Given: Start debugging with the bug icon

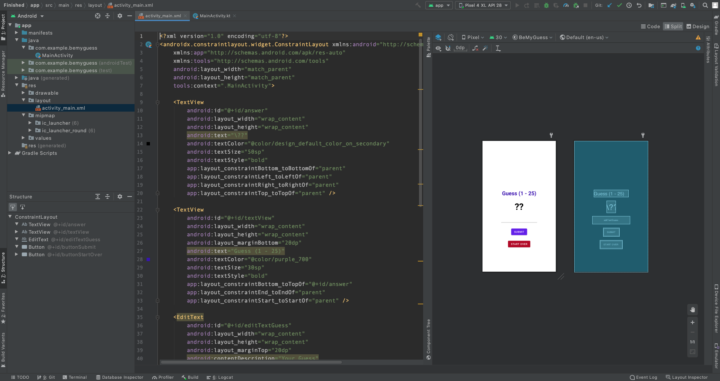Looking at the screenshot, I should (547, 5).
